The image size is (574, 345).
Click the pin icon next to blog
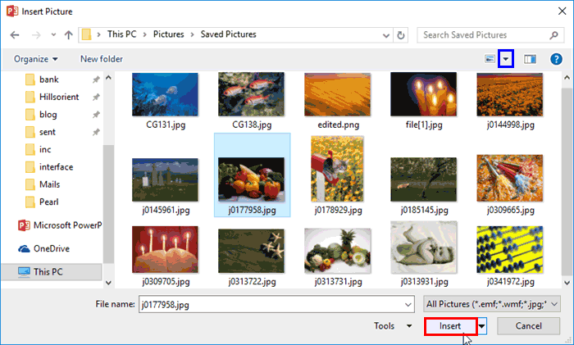[x=96, y=115]
